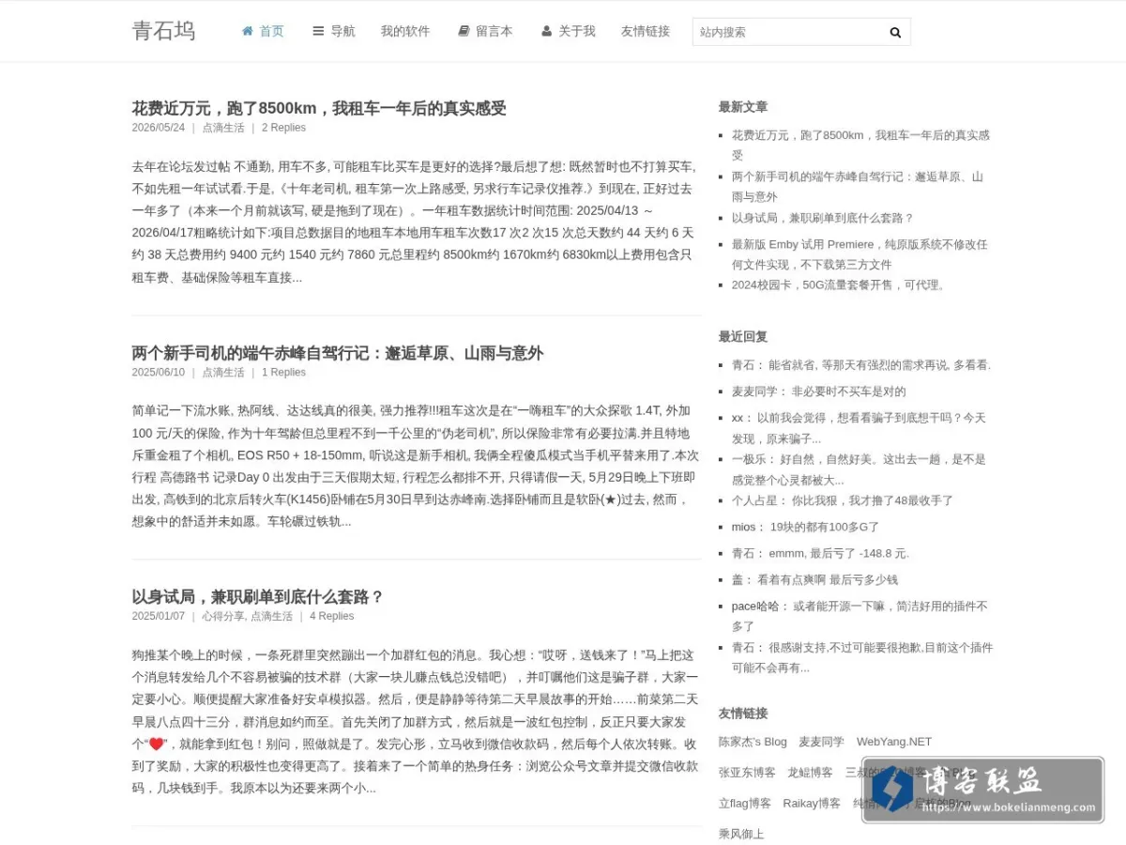Click the 青石坞 site logo title
This screenshot has height=845, width=1126.
pos(163,31)
